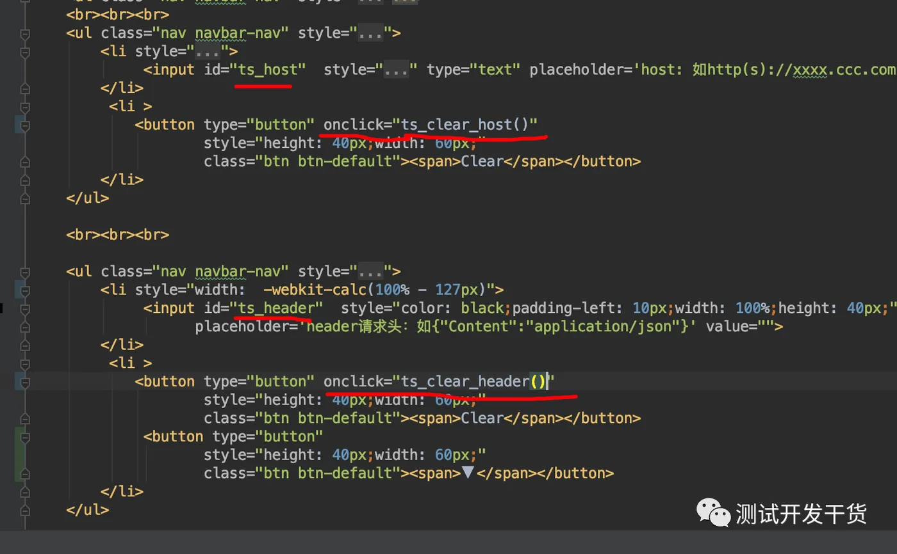Collapse the ul block containing the ts_host input

(25, 33)
